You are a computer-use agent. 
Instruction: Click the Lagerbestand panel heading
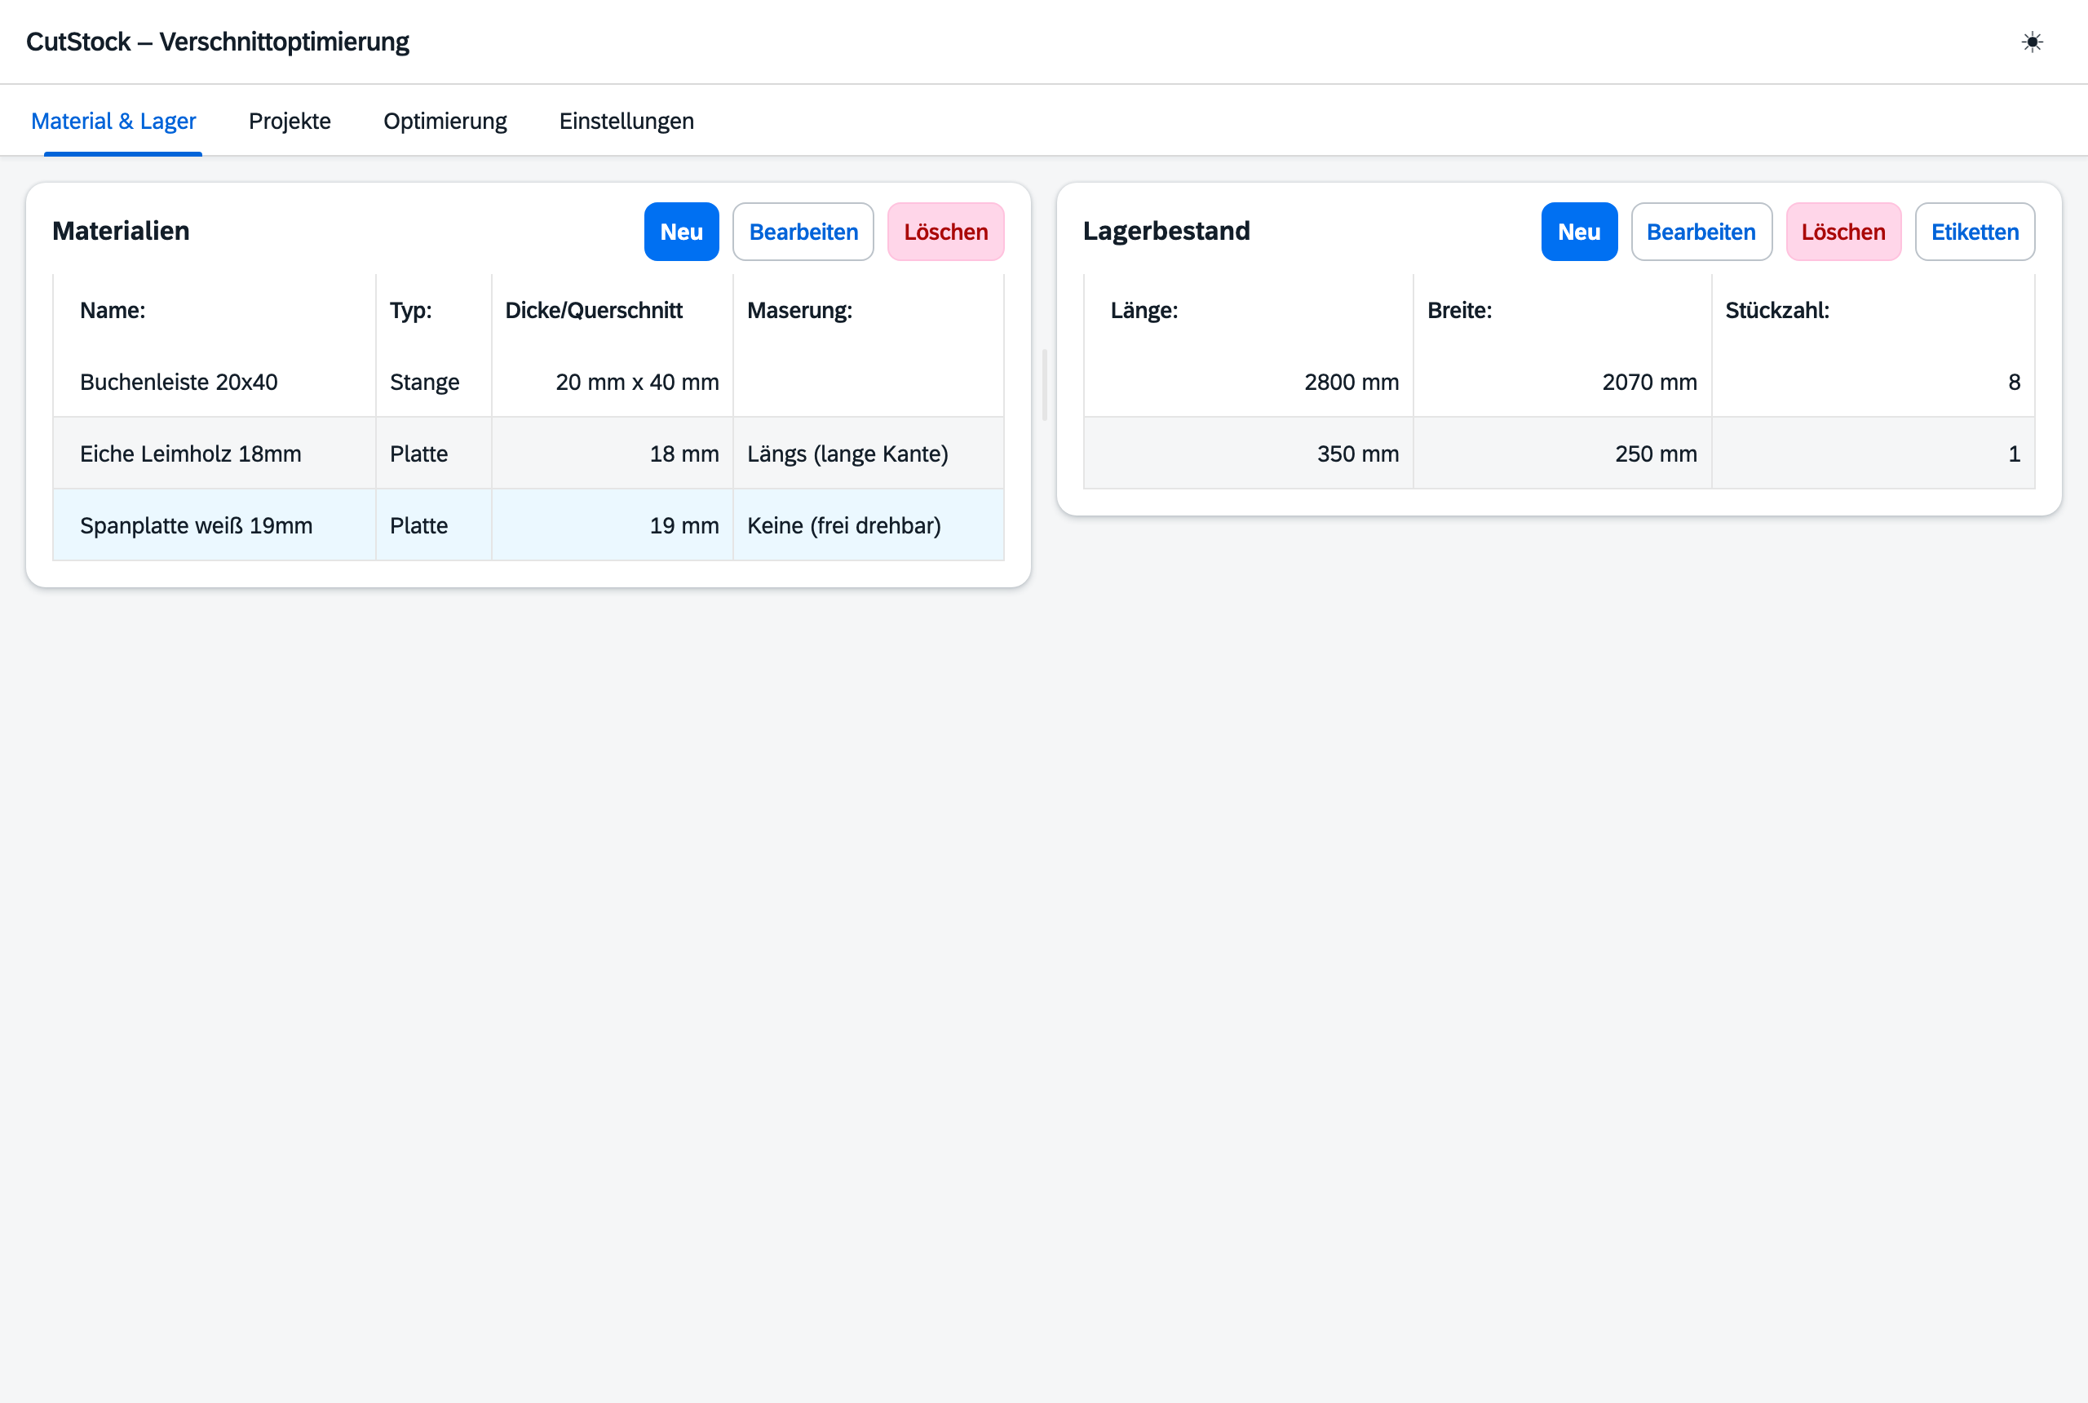coord(1166,231)
